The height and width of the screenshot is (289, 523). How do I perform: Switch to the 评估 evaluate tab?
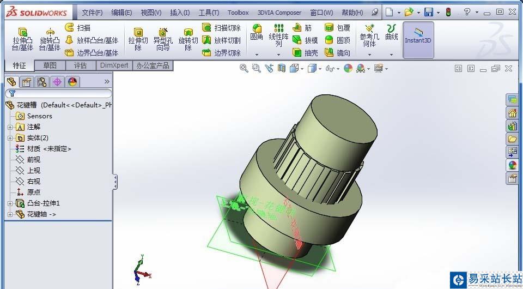click(x=81, y=66)
